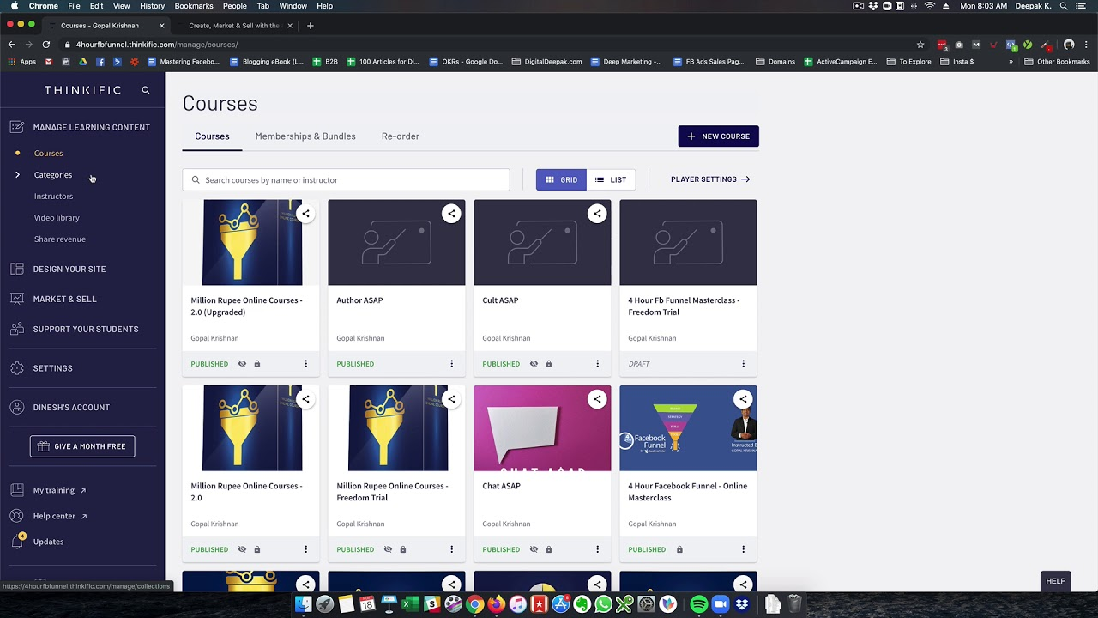Open three-dot menu for Author ASAP
This screenshot has height=618, width=1098.
pos(451,364)
